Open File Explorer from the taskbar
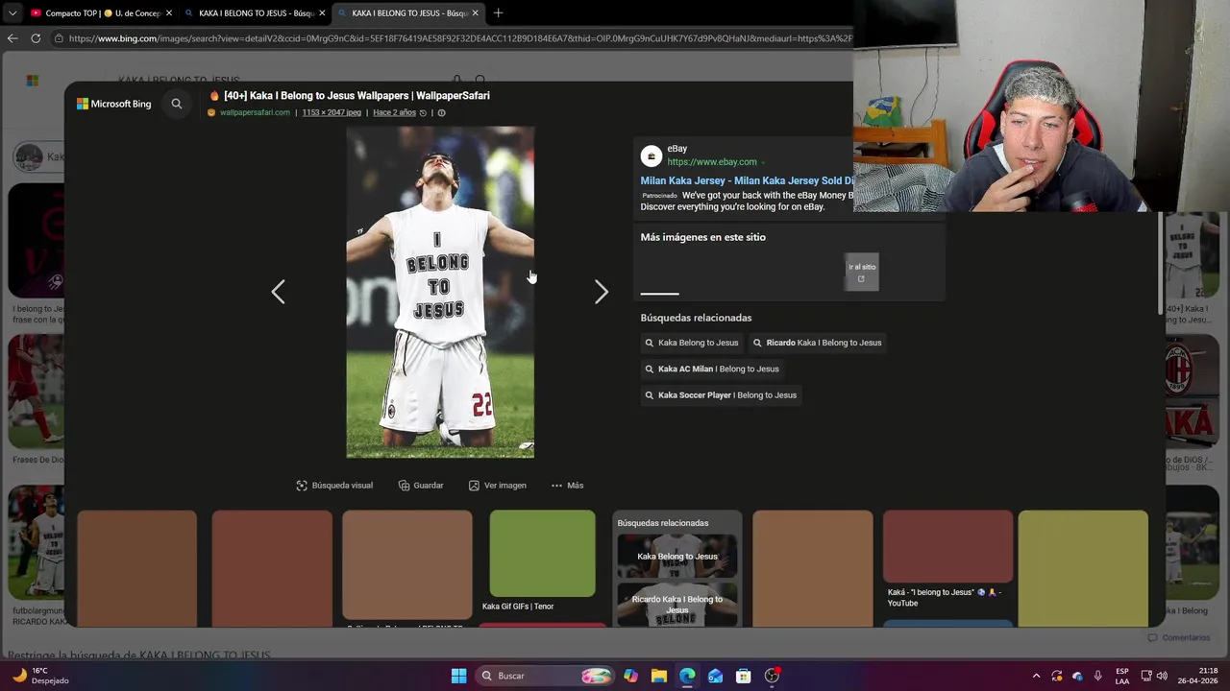The height and width of the screenshot is (691, 1230). [658, 676]
